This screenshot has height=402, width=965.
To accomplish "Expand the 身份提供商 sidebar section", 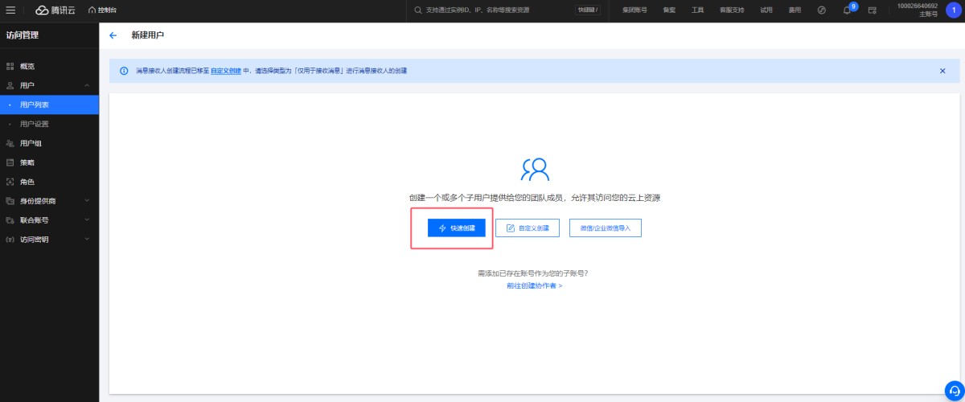I will (87, 201).
